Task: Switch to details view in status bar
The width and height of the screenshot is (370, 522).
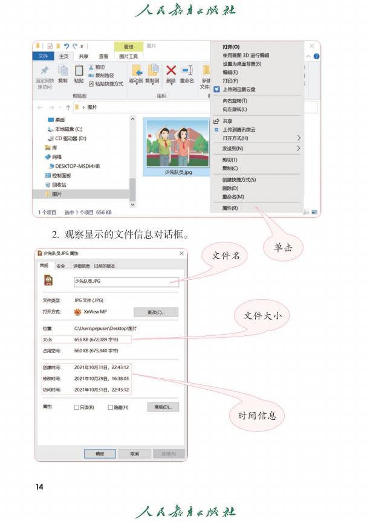Action: (x=307, y=211)
